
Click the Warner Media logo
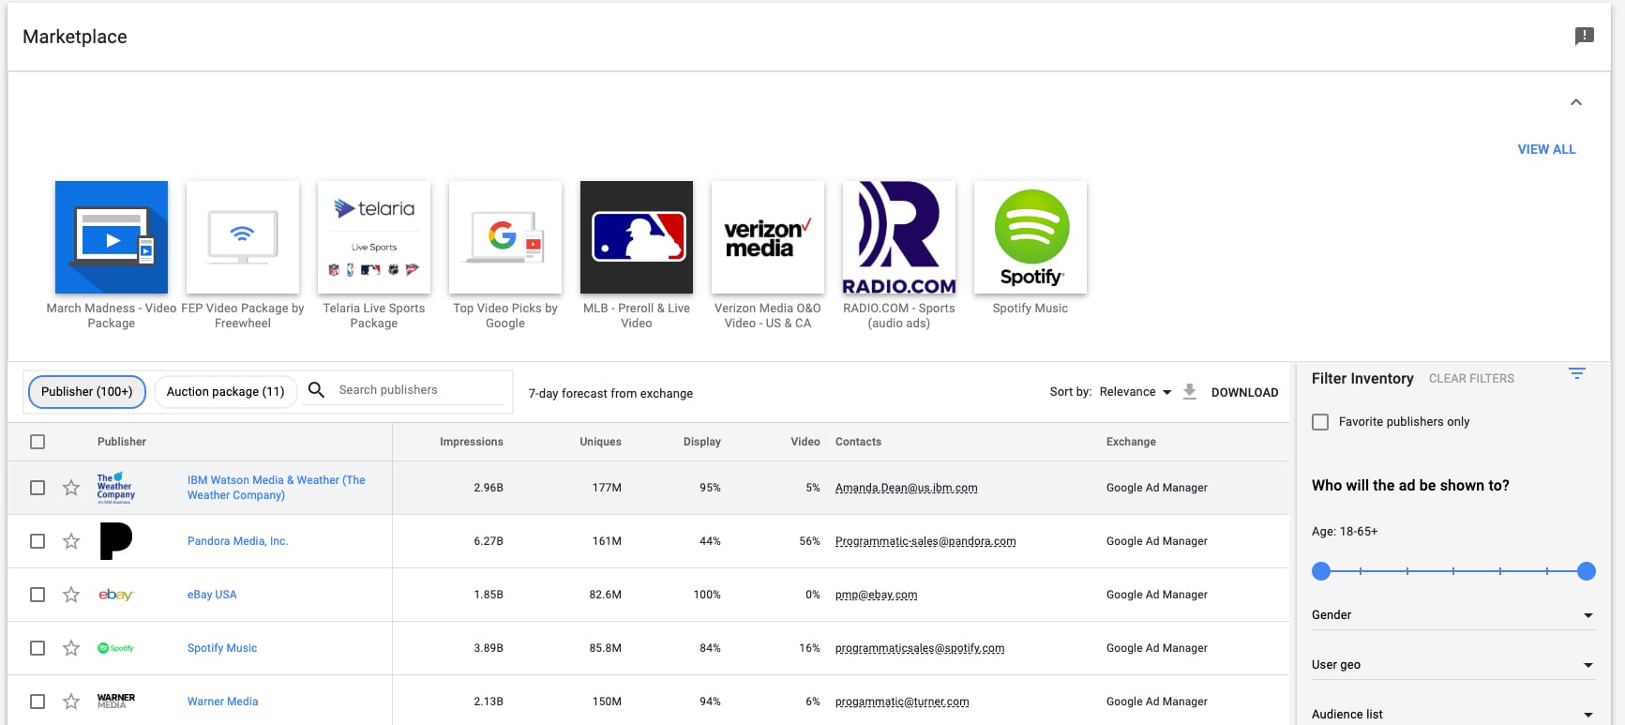(x=116, y=702)
